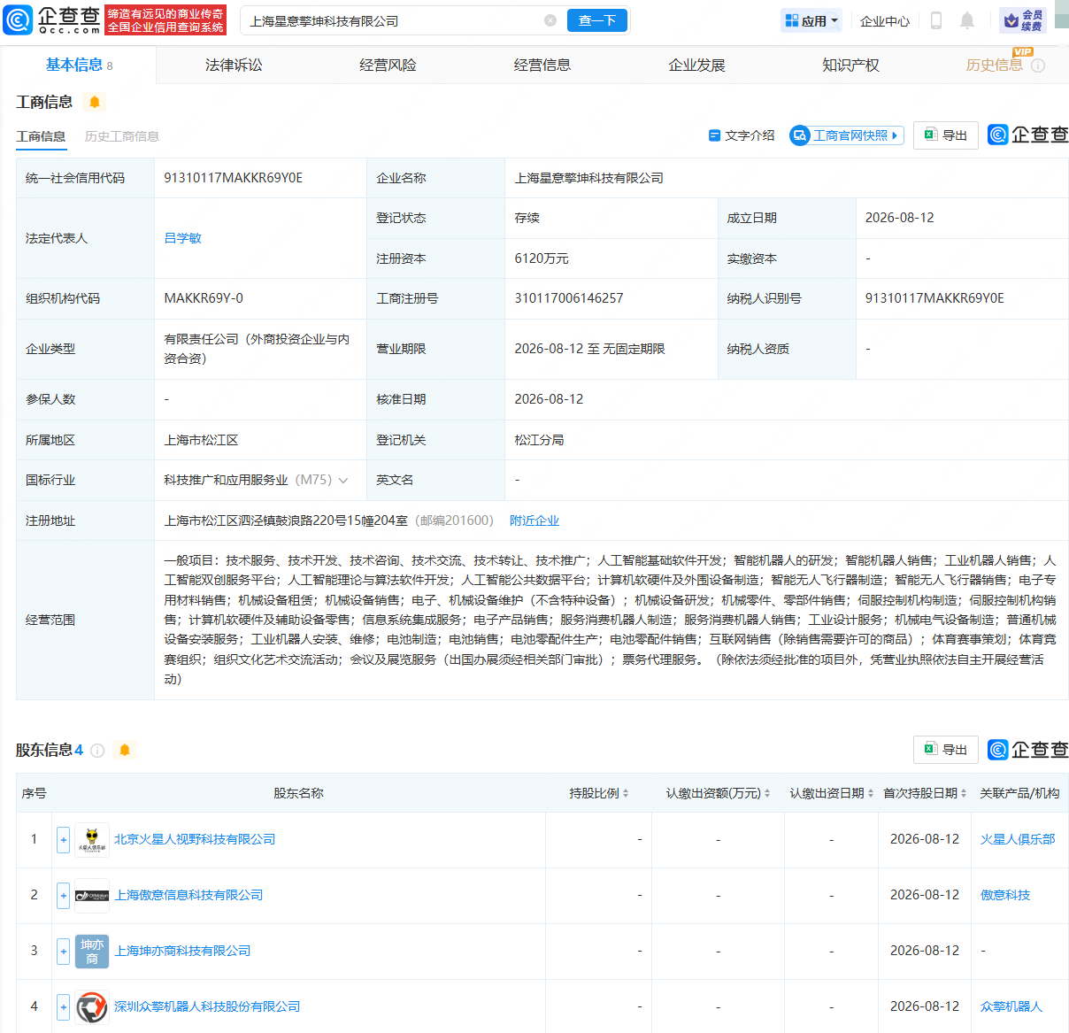
Task: Click the bell icon beside 股东信息
Action: [125, 750]
